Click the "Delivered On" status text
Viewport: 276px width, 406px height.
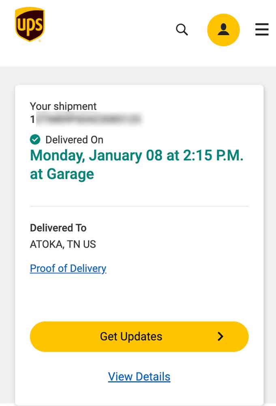(74, 140)
